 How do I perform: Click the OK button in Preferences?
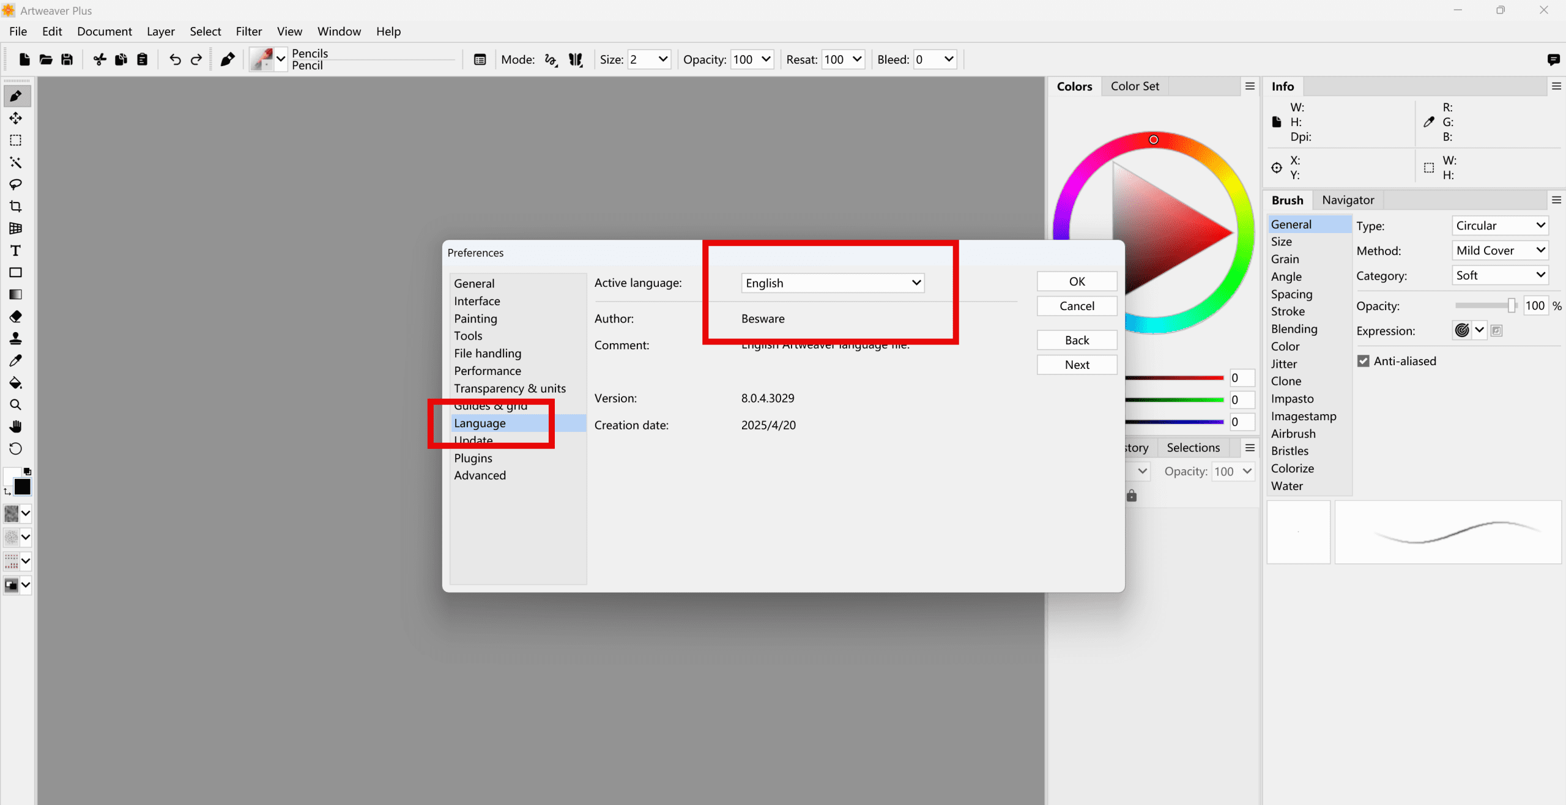[1076, 281]
